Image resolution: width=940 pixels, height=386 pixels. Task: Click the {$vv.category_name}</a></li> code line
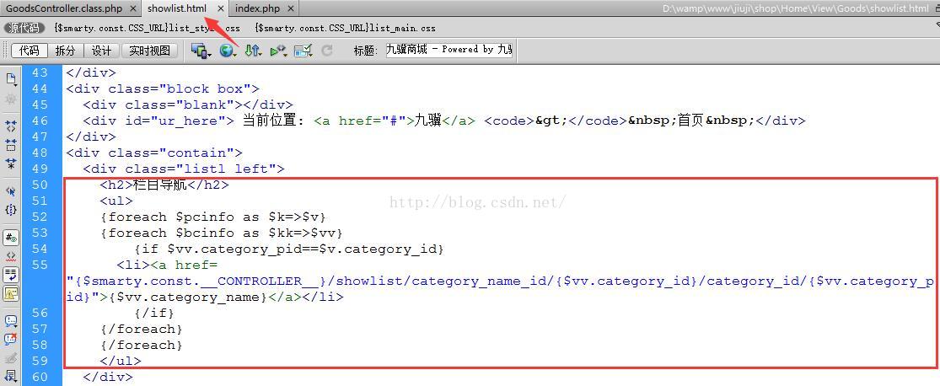pyautogui.click(x=204, y=298)
